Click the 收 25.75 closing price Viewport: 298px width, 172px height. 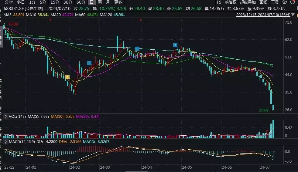(81, 8)
